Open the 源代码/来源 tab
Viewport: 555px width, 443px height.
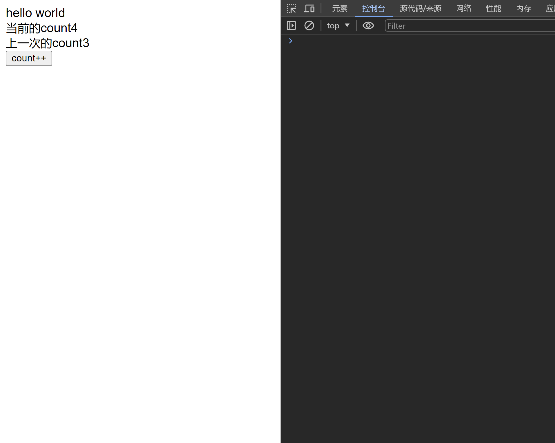421,8
